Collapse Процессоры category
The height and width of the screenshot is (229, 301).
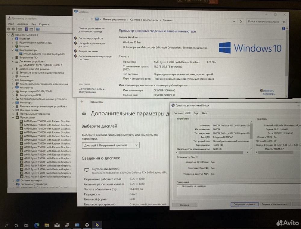point(13,117)
